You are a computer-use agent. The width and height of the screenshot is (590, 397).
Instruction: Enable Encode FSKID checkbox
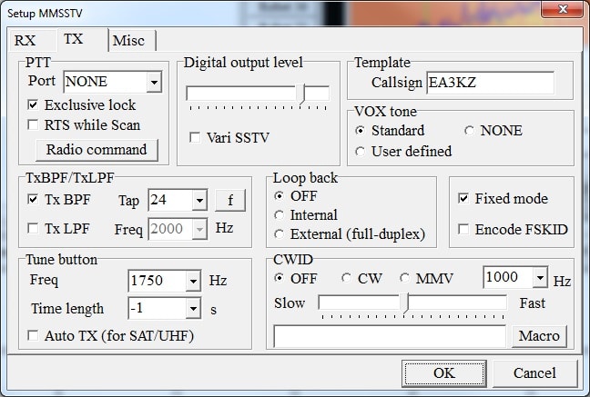tap(463, 229)
